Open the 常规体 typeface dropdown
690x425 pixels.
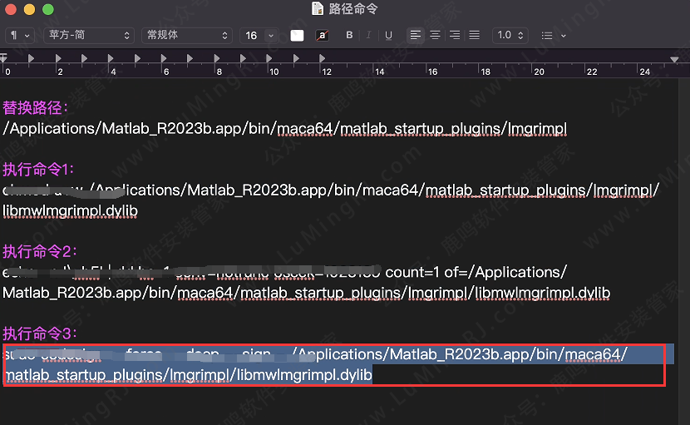click(x=186, y=35)
